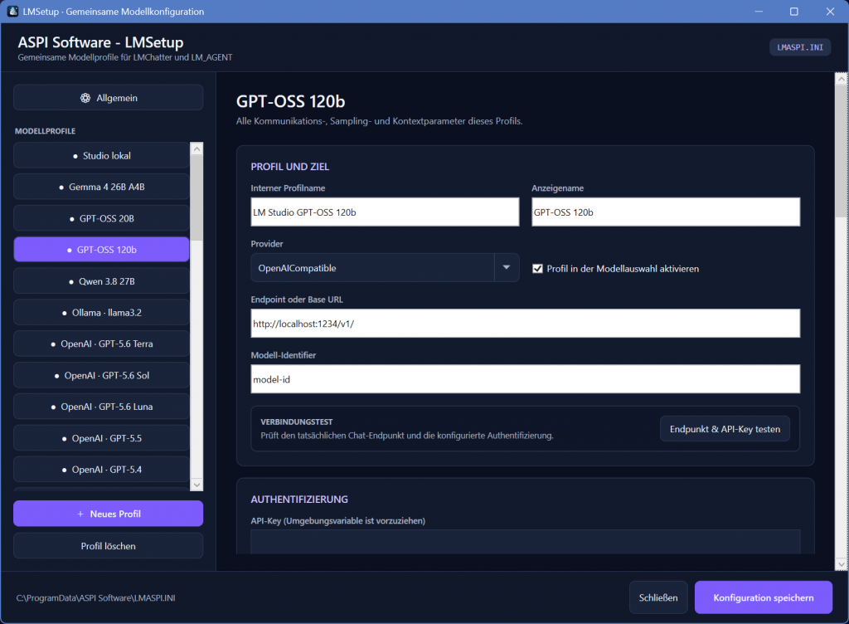
Task: Select the Qwen 3.8 27B profile
Action: click(101, 281)
